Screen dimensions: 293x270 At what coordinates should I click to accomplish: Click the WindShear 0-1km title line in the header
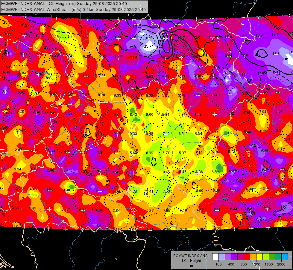point(73,10)
